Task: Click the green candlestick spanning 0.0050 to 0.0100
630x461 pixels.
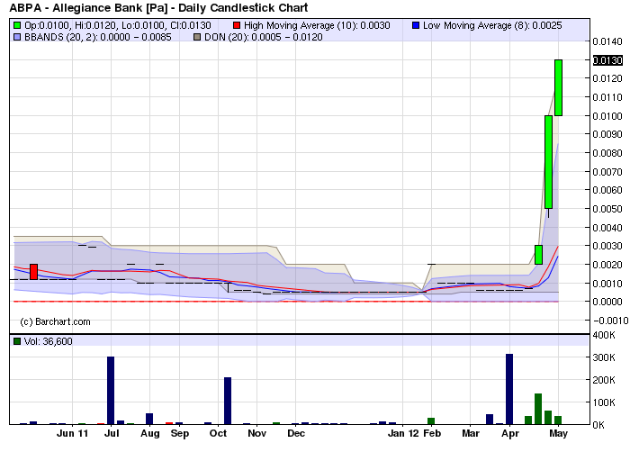Action: tap(548, 162)
